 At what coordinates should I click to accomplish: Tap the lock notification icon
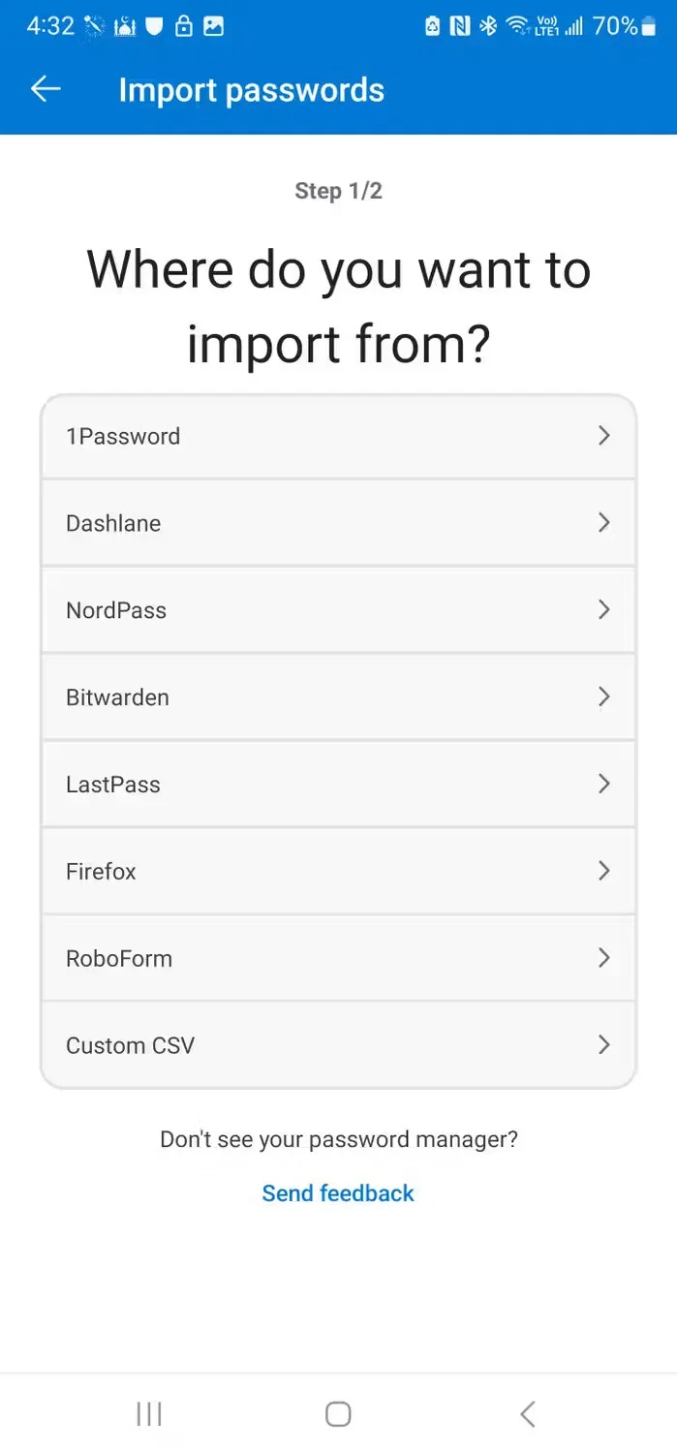(184, 25)
